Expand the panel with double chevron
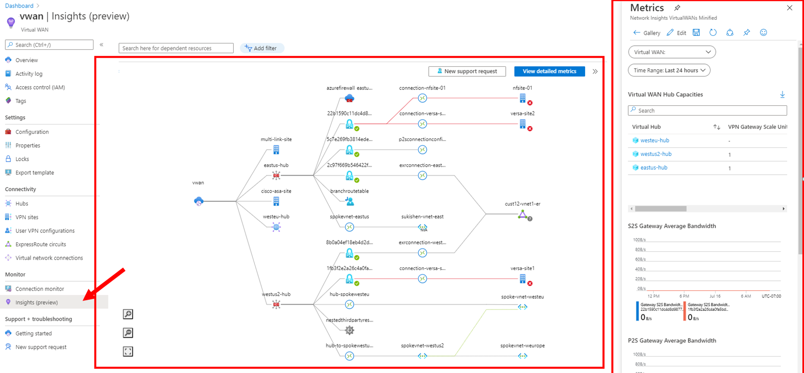Screen dimensions: 804x373 [595, 71]
